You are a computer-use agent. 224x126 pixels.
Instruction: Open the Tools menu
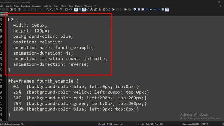pyautogui.click(x=56, y=6)
